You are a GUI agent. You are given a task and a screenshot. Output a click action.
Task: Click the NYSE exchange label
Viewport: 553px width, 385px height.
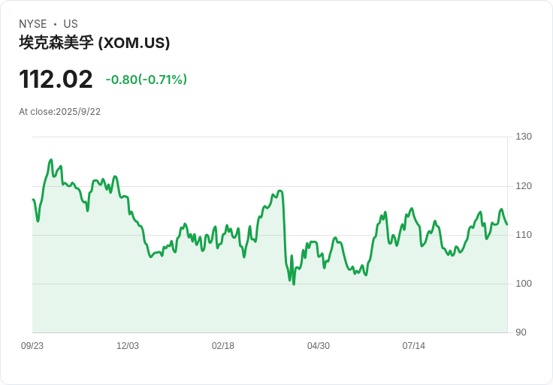coord(33,24)
